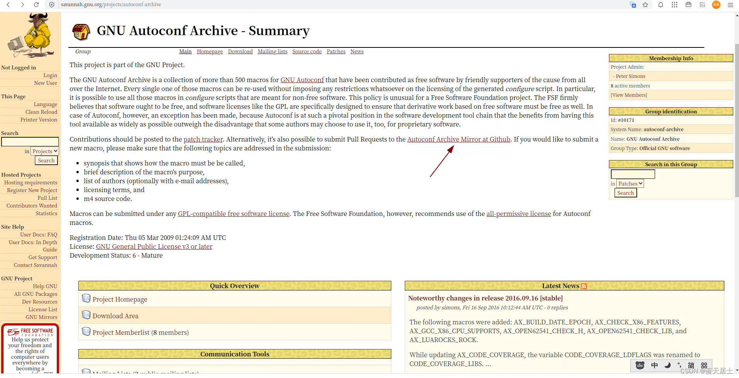Click the orange user avatar icon
The image size is (739, 378).
(x=716, y=5)
